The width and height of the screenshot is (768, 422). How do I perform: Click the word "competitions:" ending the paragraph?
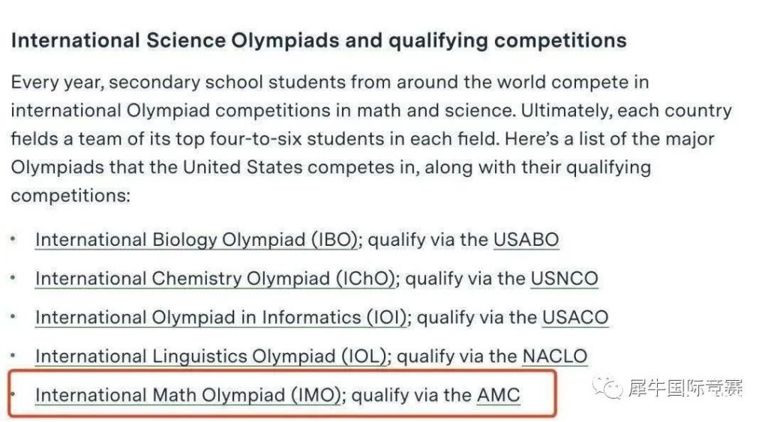coord(70,196)
